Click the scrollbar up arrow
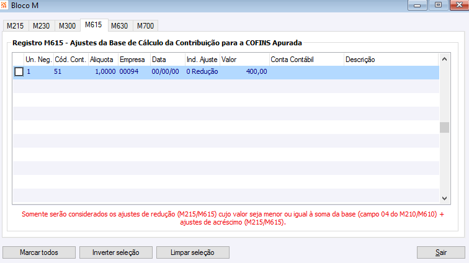469x263 pixels. (444, 60)
